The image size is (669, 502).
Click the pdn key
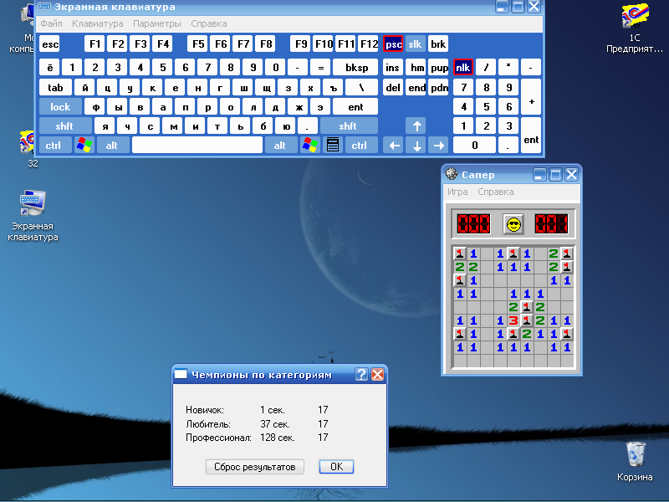click(438, 88)
